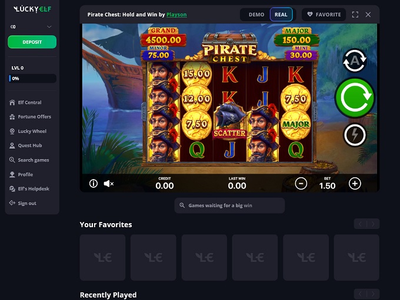This screenshot has width=400, height=300.
Task: Click the green DEPOSIT button
Action: coord(32,42)
